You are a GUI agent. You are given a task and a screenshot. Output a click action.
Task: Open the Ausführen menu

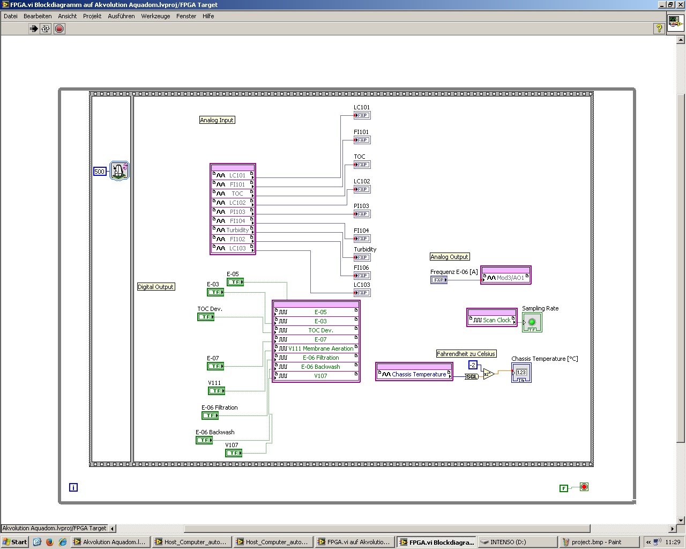(x=121, y=16)
